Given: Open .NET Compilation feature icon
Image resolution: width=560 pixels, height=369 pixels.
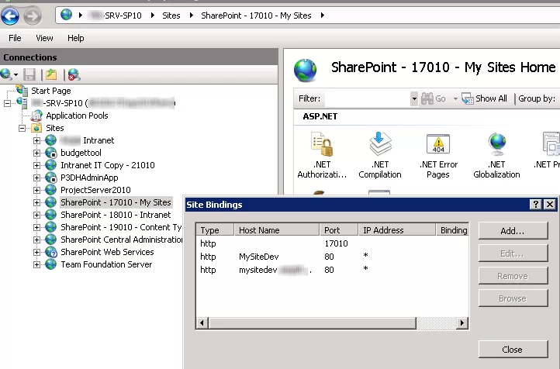Looking at the screenshot, I should (380, 146).
